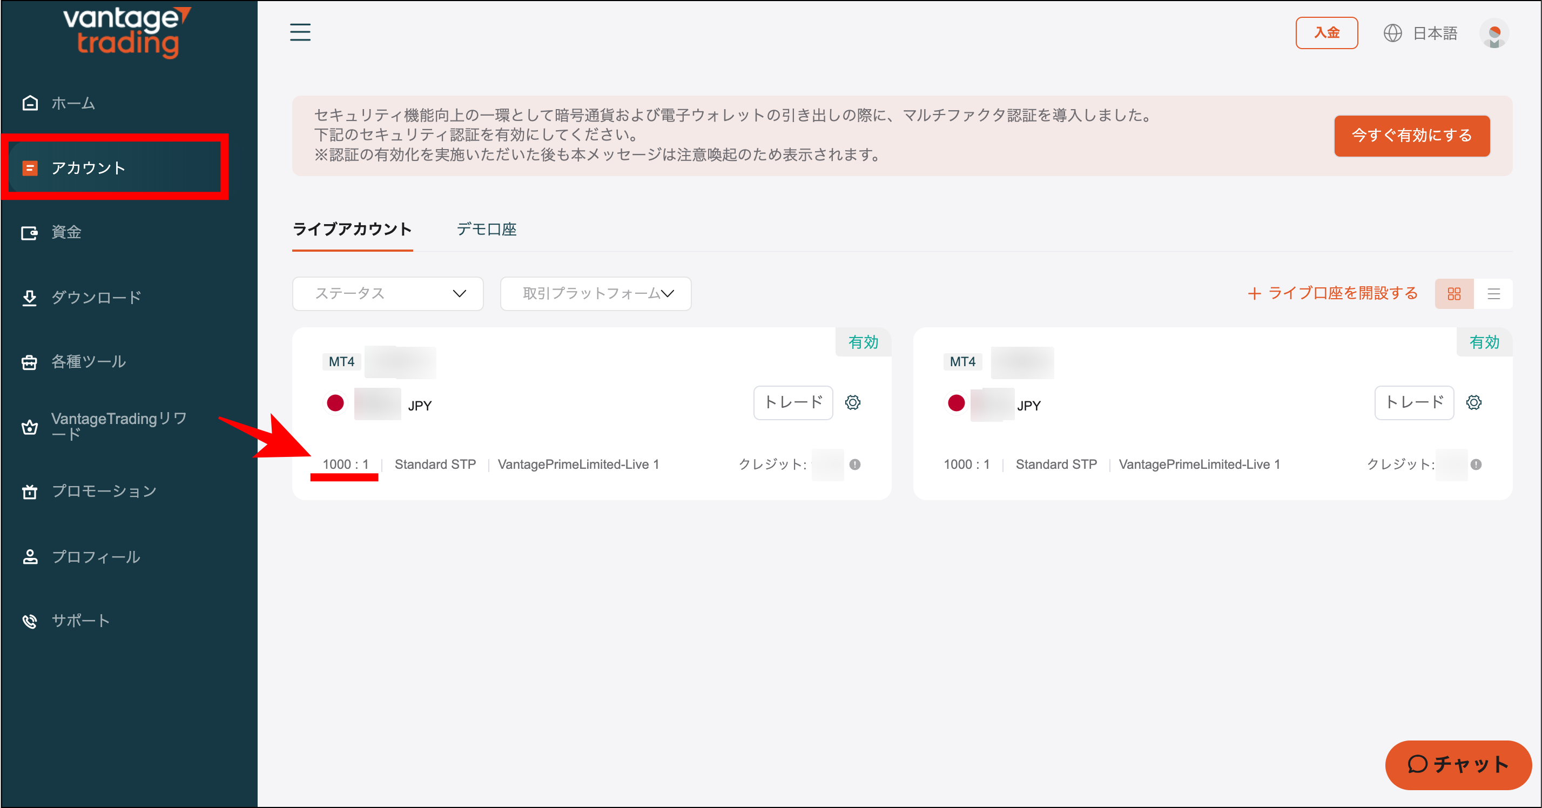Switch to list view layout
The width and height of the screenshot is (1542, 808).
pyautogui.click(x=1493, y=294)
